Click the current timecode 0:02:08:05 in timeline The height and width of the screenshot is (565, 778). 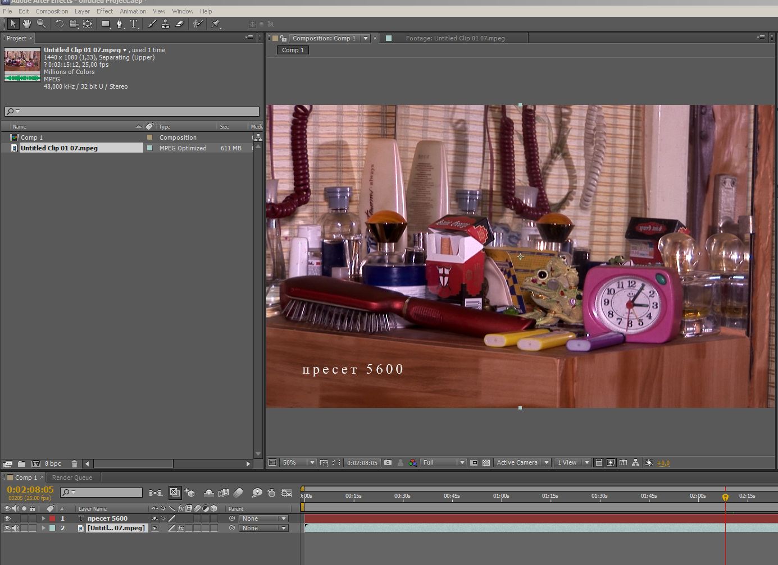(30, 490)
